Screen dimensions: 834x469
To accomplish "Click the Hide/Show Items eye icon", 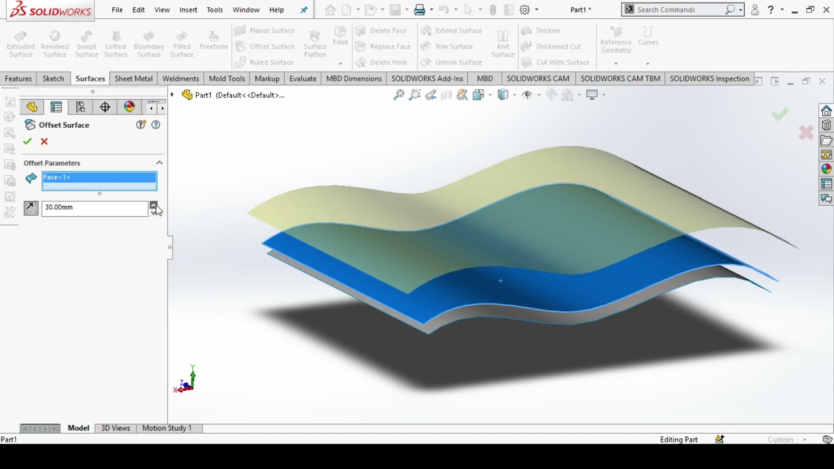I will (527, 95).
